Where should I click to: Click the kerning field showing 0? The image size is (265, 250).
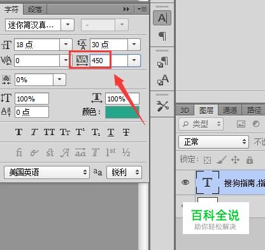tap(37, 61)
